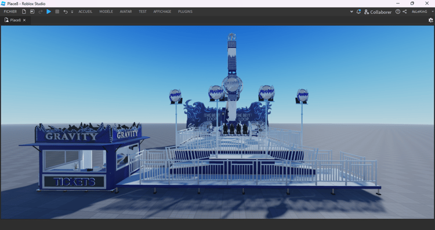Switch to the MODÈLE ribbon tab
The image size is (435, 230).
106,12
